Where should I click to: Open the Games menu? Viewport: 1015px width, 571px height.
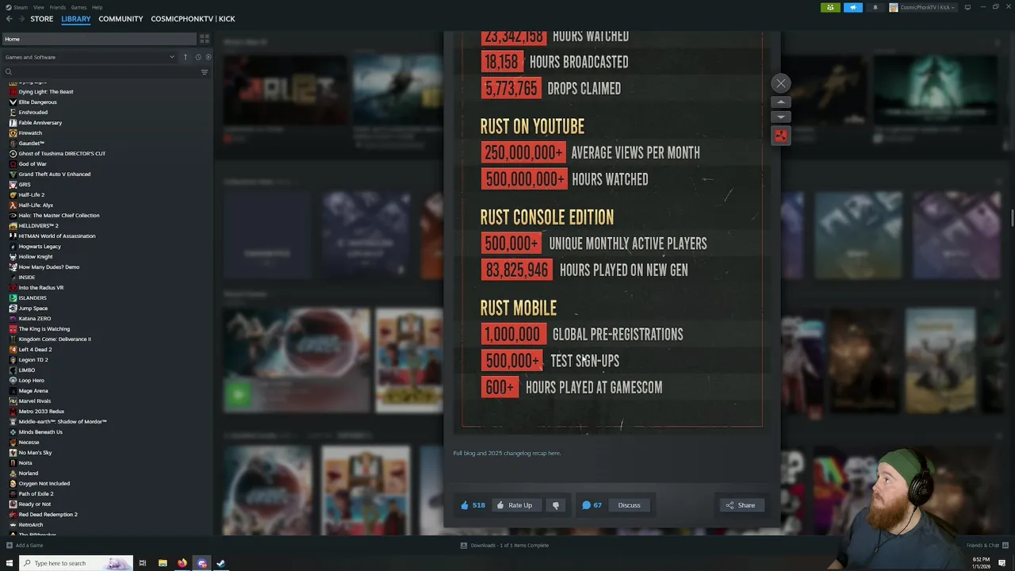79,7
